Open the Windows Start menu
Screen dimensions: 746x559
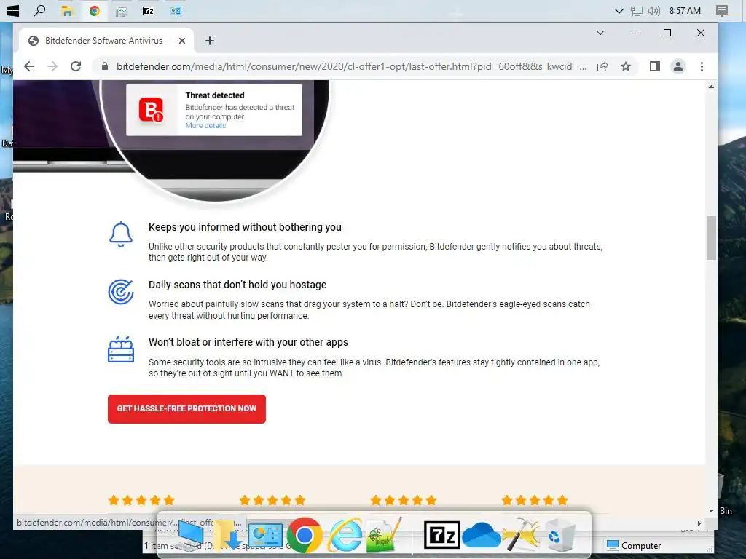13,10
